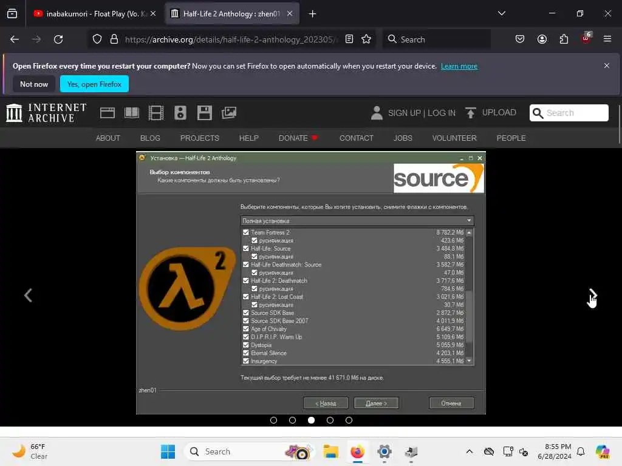
Task: Click the site padlock security icon
Action: coord(114,39)
